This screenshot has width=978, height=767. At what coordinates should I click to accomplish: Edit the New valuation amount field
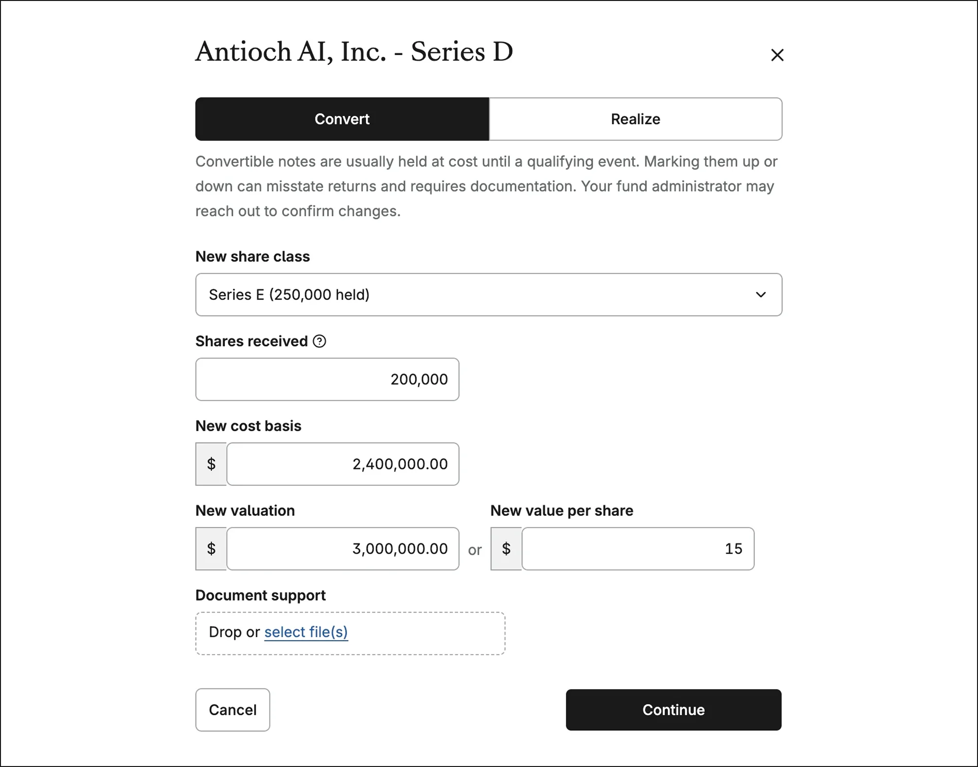[343, 549]
